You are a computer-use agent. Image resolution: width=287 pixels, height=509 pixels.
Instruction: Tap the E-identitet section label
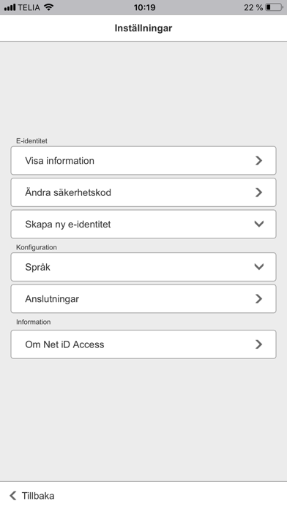[32, 141]
